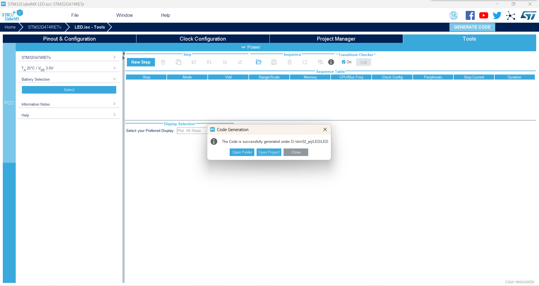Close the Code Generation dialog with X

tap(325, 129)
